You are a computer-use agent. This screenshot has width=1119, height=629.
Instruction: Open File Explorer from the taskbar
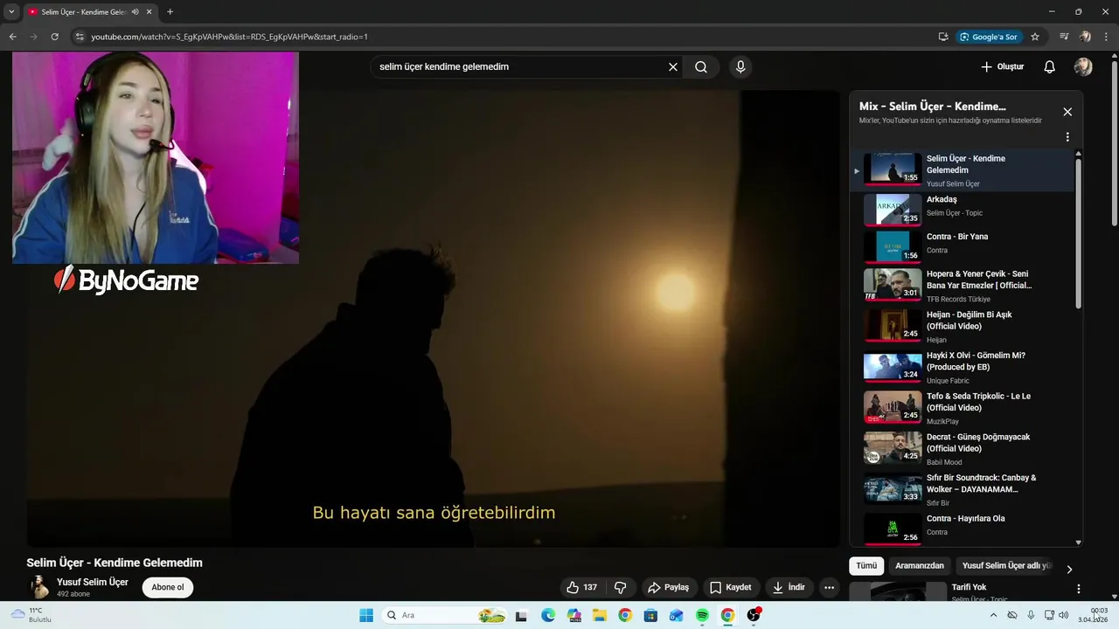[x=600, y=615]
